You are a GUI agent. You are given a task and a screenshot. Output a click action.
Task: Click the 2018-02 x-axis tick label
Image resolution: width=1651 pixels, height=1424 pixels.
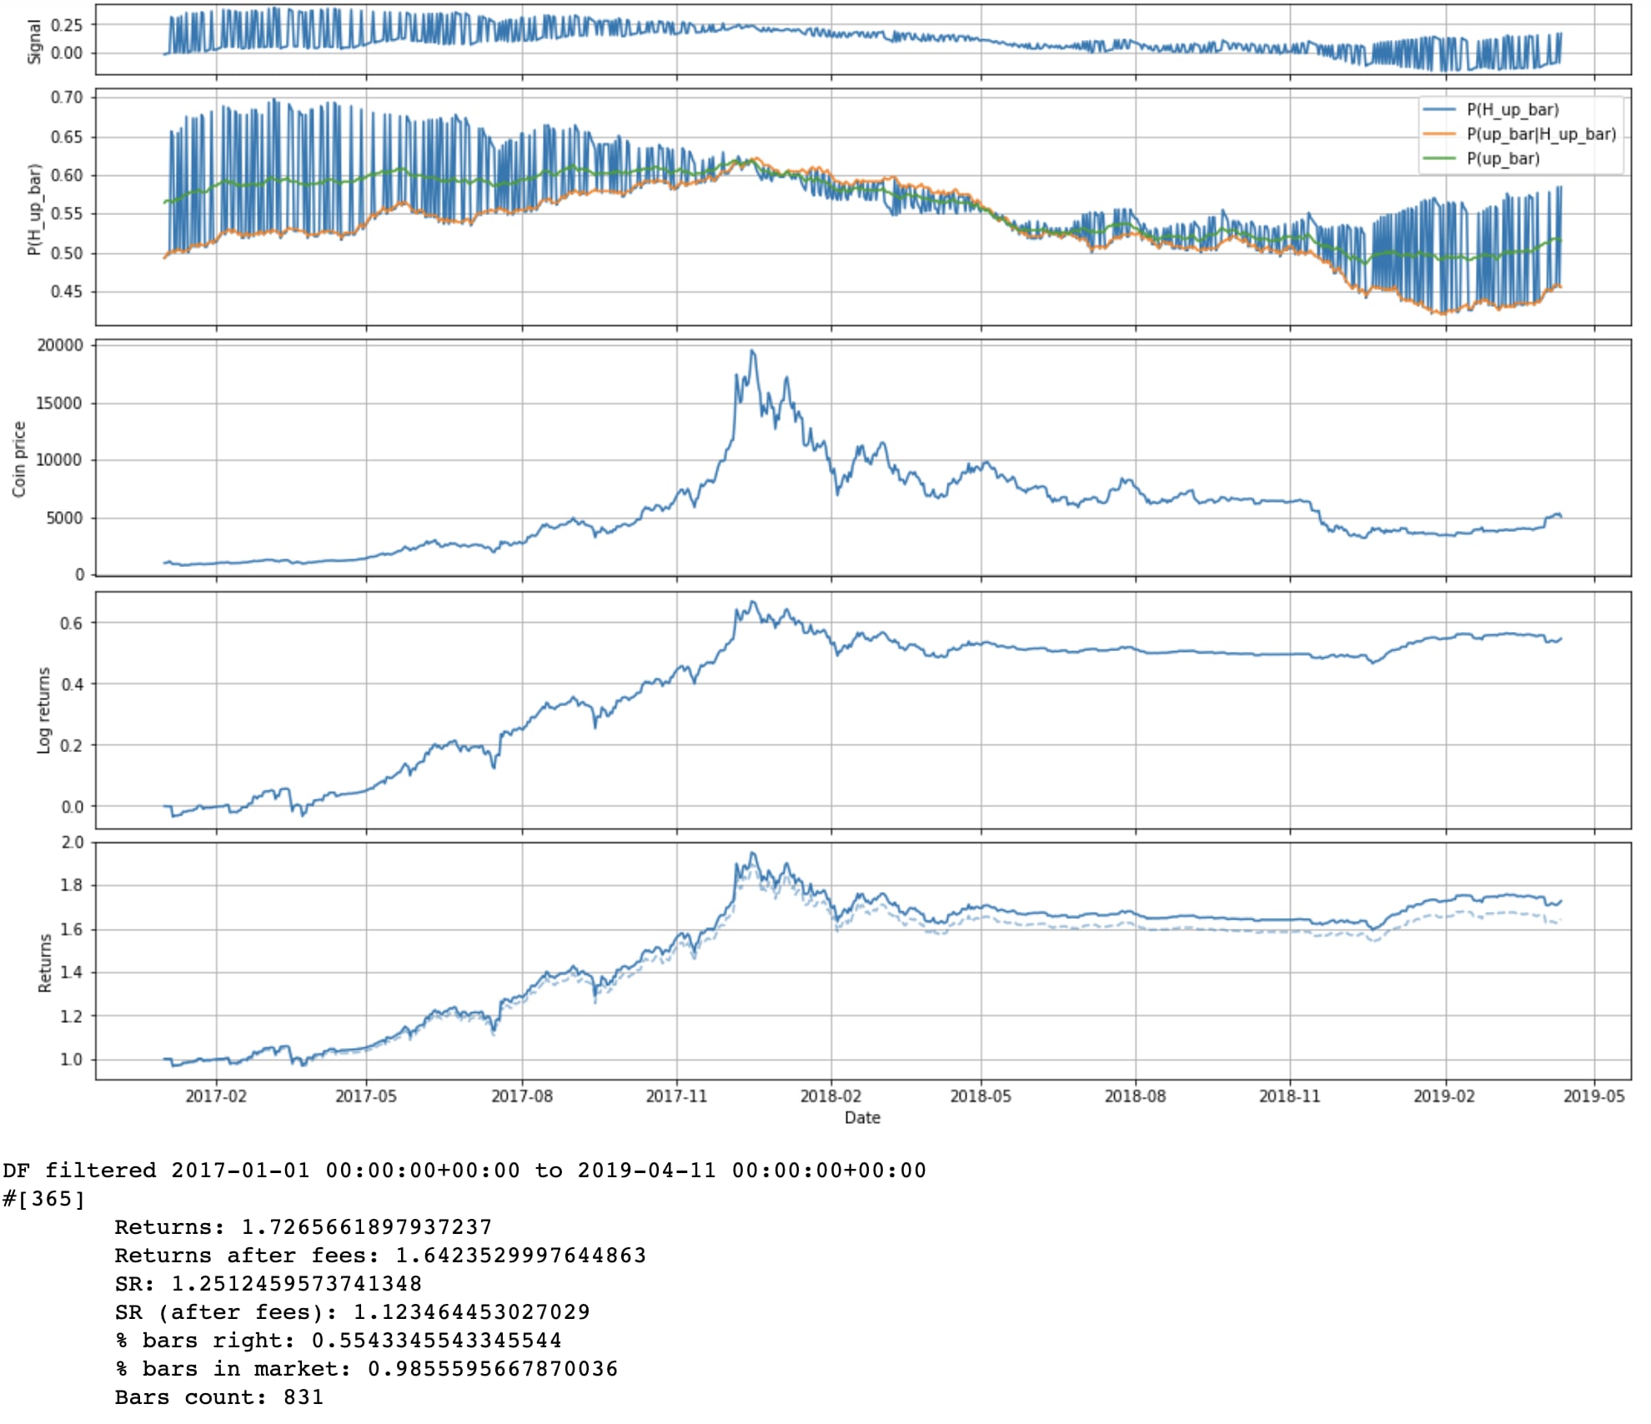point(831,1096)
